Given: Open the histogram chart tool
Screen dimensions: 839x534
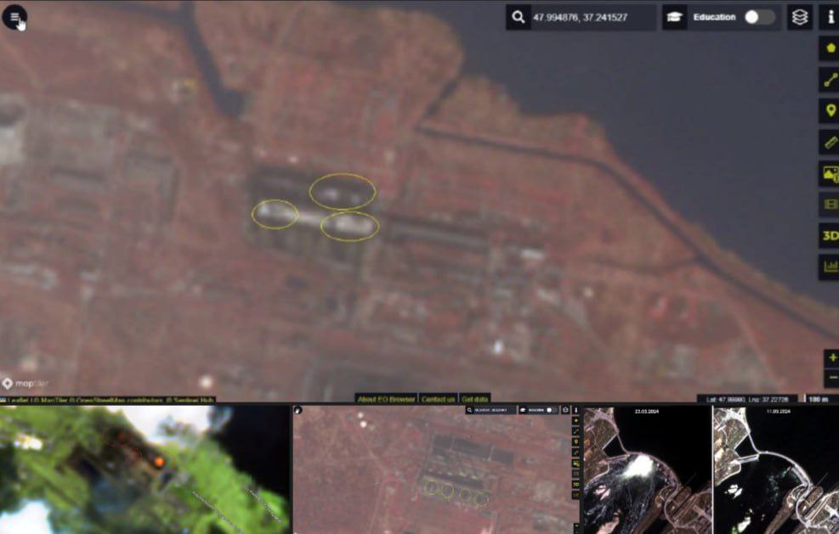Looking at the screenshot, I should point(830,267).
